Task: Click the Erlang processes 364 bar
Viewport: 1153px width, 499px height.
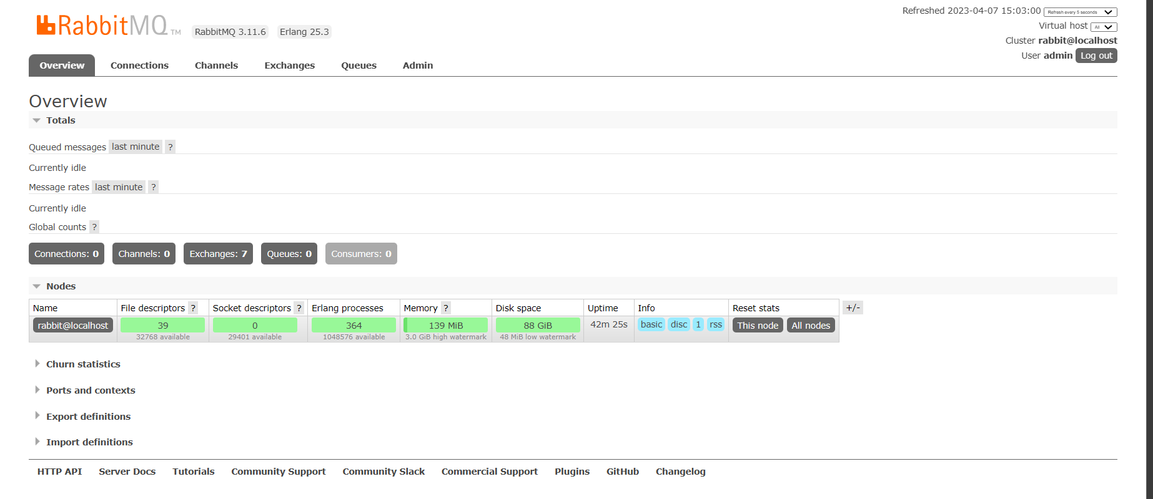Action: 354,325
